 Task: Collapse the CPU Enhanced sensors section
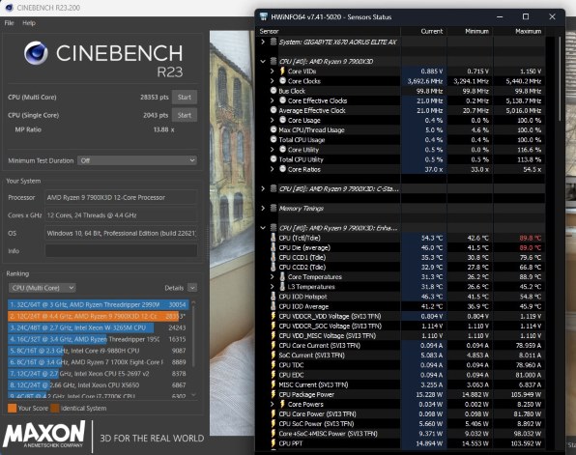click(x=263, y=228)
